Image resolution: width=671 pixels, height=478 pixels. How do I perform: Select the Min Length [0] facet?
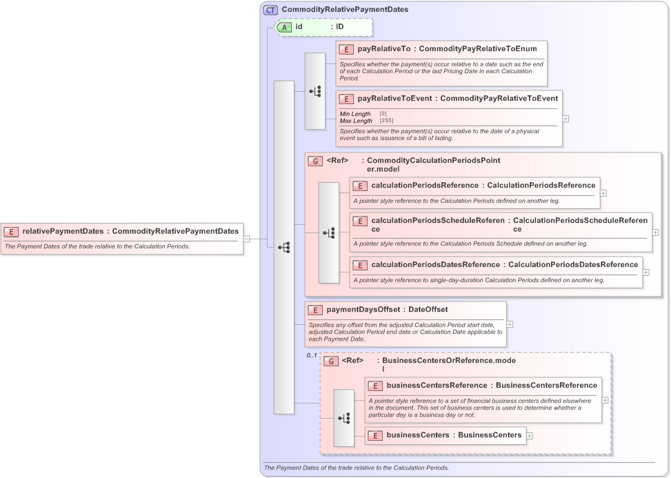pyautogui.click(x=363, y=114)
